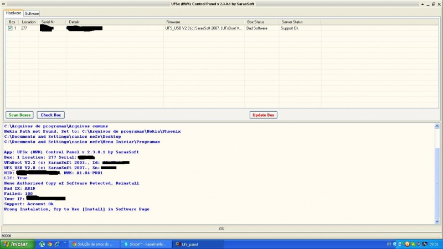Switch to the Chrome 'Solução de erros' taskbar window
The height and width of the screenshot is (249, 443).
(94, 244)
